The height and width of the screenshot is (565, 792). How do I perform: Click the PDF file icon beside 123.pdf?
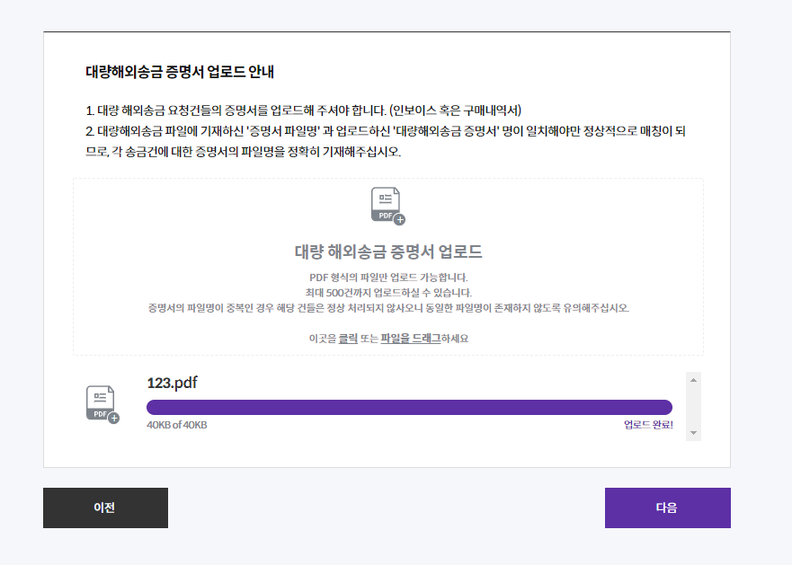click(102, 404)
